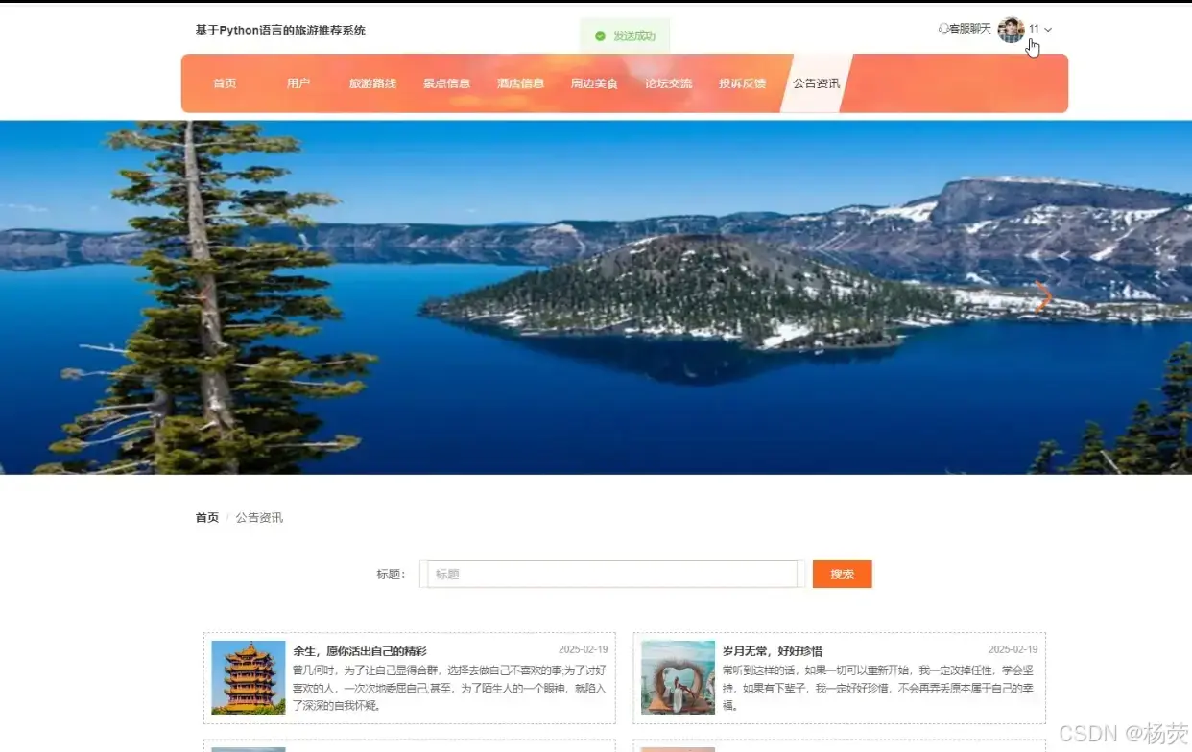This screenshot has width=1192, height=752.
Task: Click the 发送成功 notification message
Action: [x=625, y=36]
